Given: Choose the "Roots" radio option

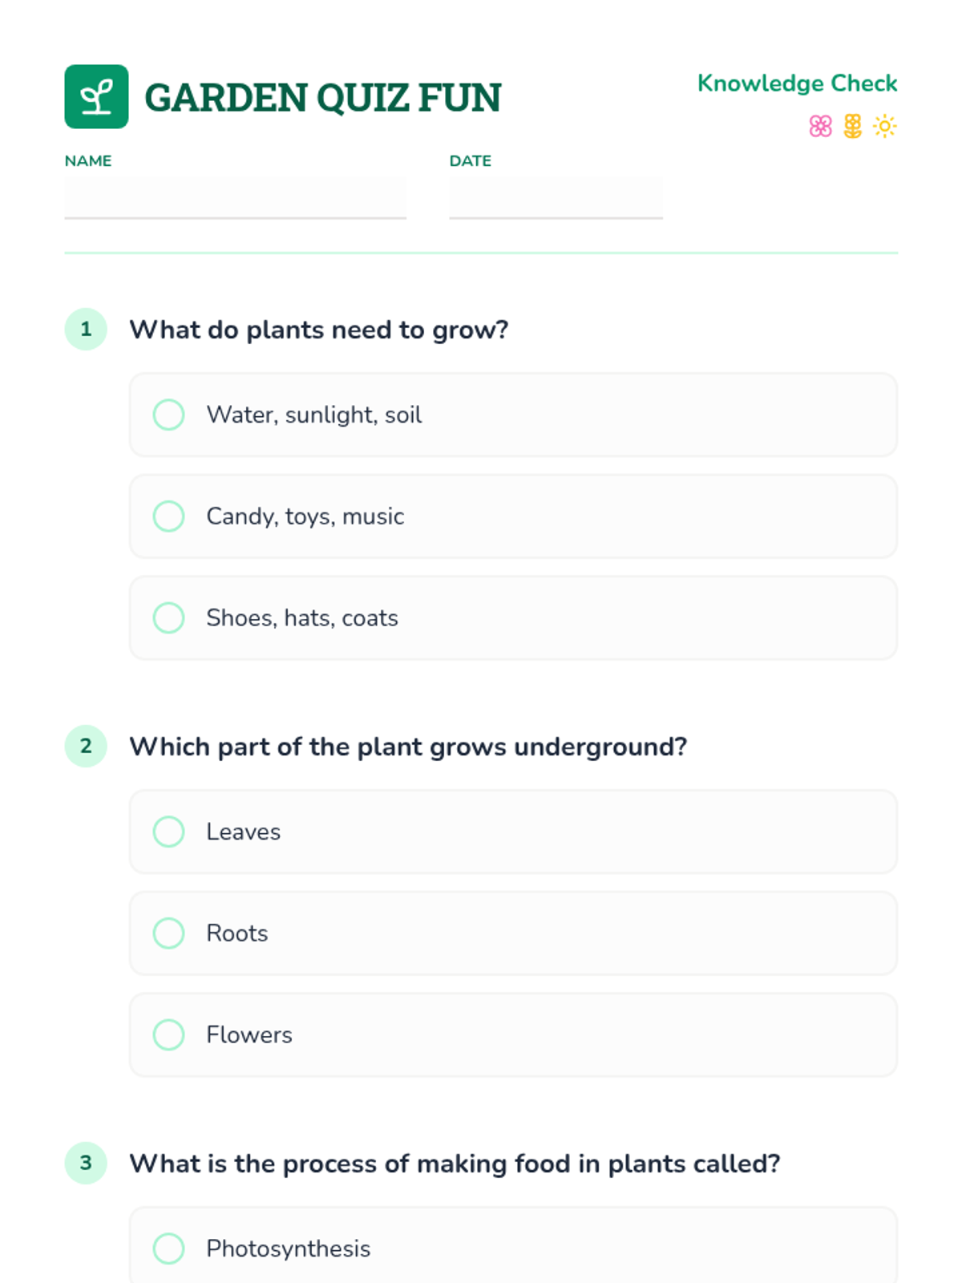Looking at the screenshot, I should tap(169, 933).
